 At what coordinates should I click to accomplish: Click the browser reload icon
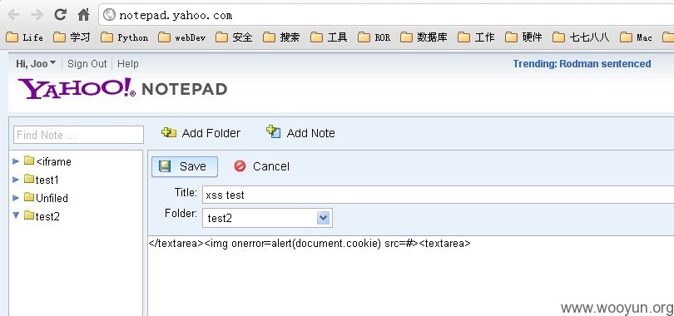[60, 15]
